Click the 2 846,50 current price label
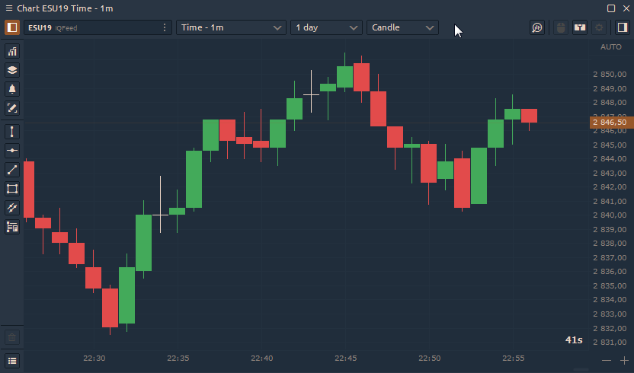Image resolution: width=634 pixels, height=373 pixels. click(x=610, y=122)
